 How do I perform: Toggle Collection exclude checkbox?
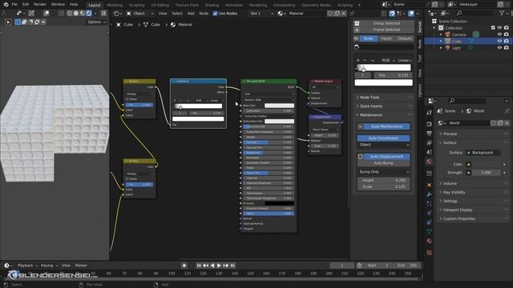tap(493, 28)
